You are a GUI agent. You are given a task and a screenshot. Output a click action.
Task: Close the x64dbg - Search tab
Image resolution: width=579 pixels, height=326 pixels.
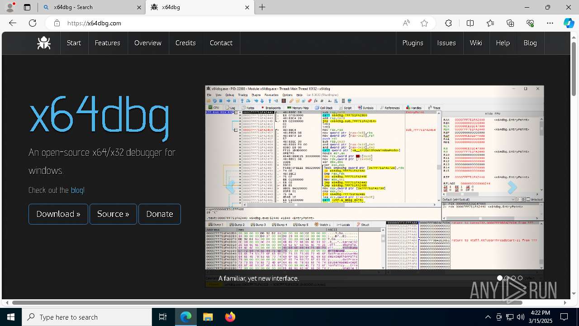[139, 7]
